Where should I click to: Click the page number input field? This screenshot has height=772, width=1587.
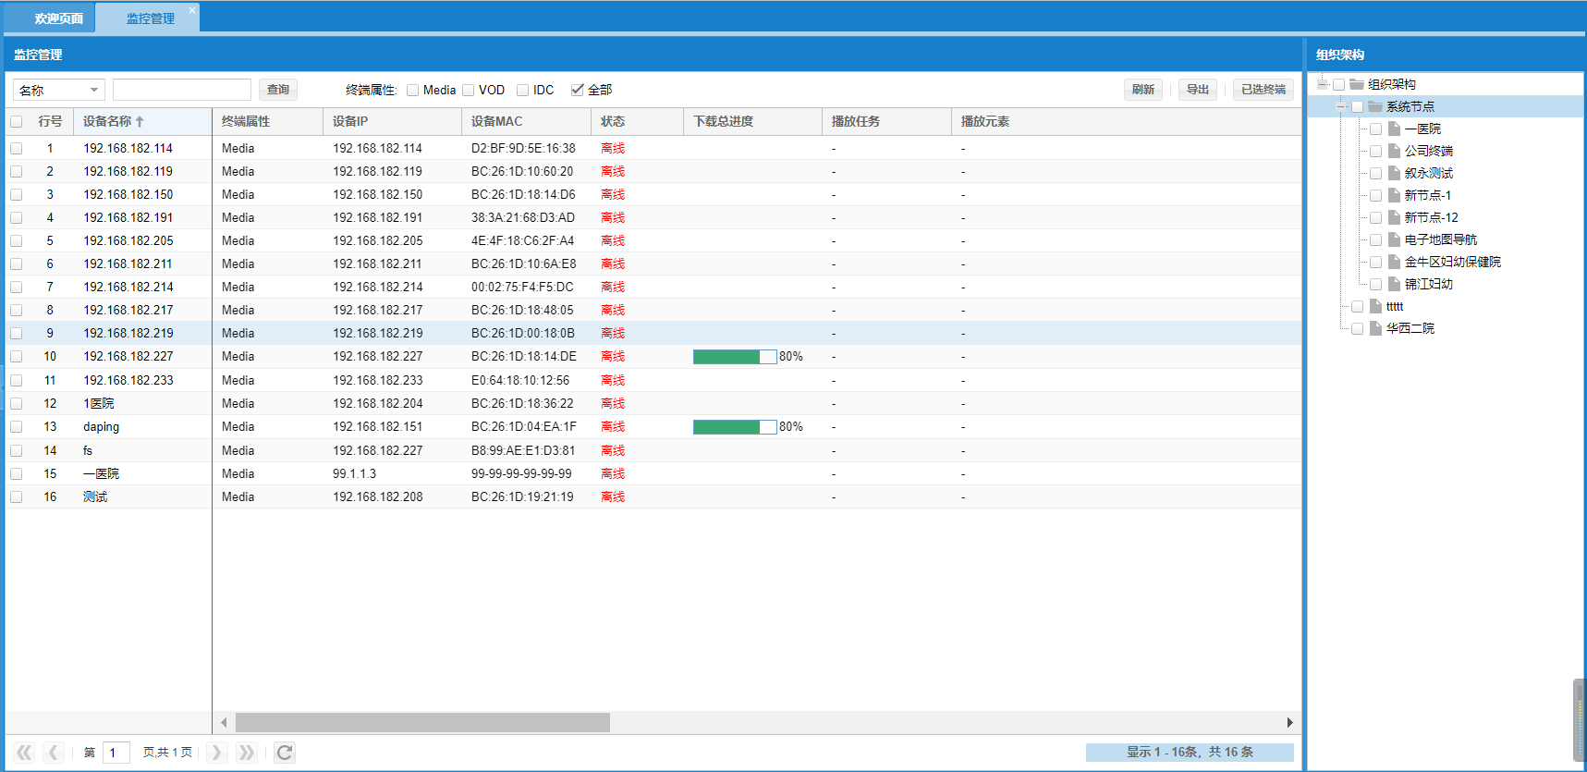click(x=116, y=753)
